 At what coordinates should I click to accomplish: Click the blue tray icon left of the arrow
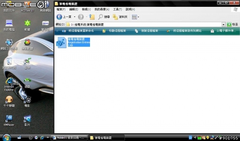point(190,138)
